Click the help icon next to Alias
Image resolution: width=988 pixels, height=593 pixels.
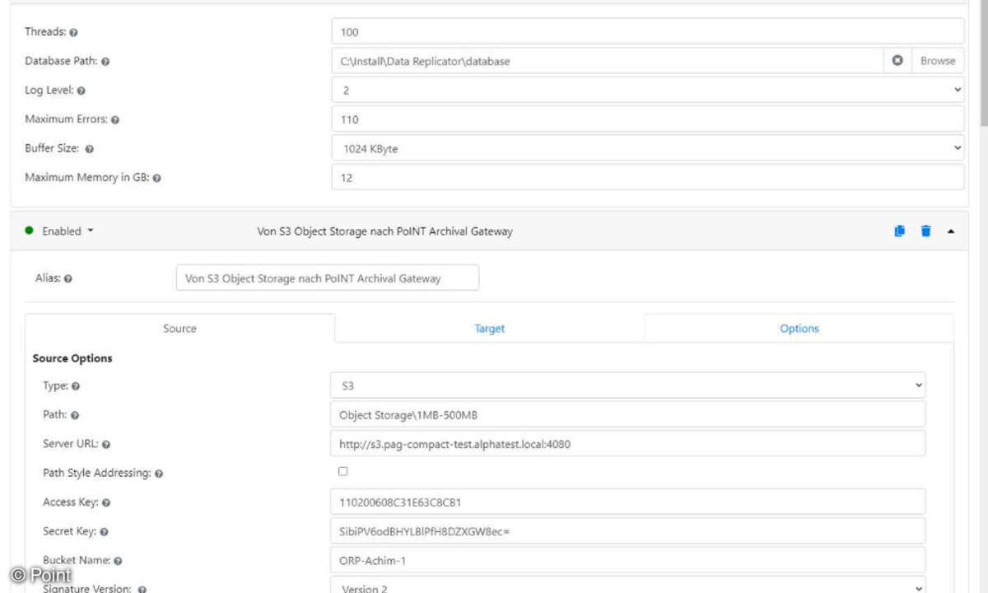click(68, 278)
